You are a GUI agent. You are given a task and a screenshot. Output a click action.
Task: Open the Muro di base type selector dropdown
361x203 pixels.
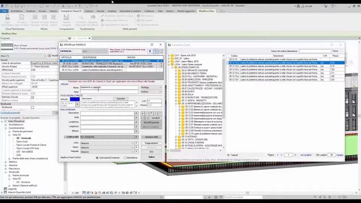[x=29, y=47]
